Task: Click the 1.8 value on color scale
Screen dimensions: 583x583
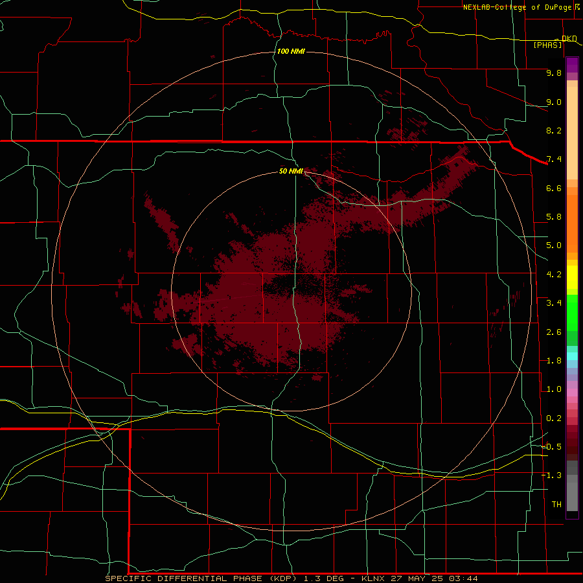Action: tap(554, 361)
